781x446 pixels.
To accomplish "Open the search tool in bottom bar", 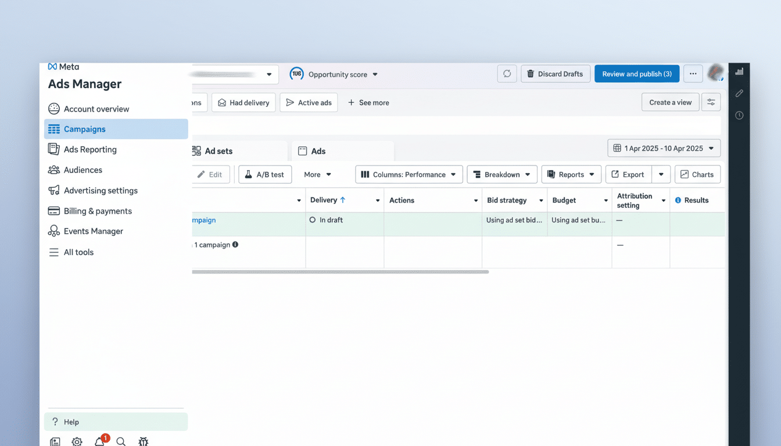I will tap(121, 441).
